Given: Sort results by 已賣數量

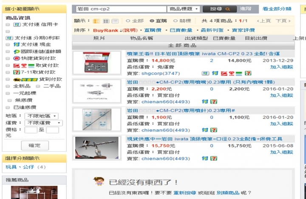Looking at the screenshot, I should coord(181,30).
